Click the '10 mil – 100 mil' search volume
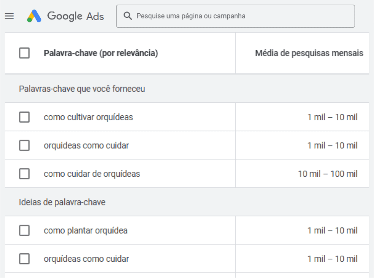Image resolution: width=374 pixels, height=278 pixels. point(328,174)
